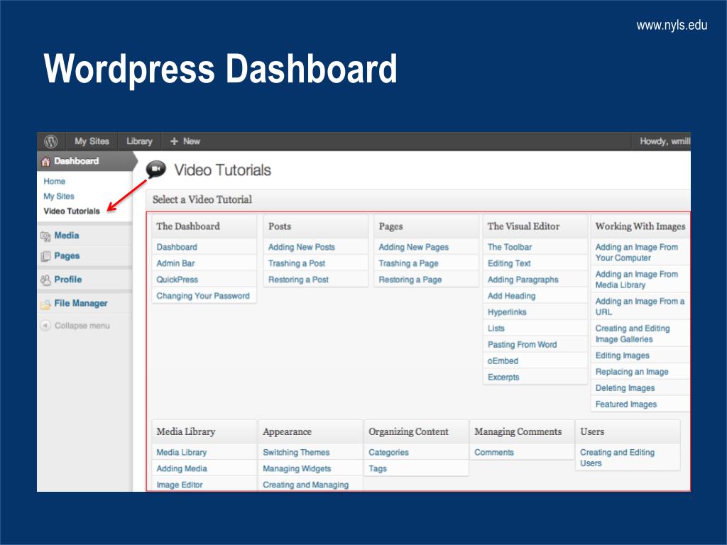727x545 pixels.
Task: Open the Tags tutorial
Action: [378, 468]
